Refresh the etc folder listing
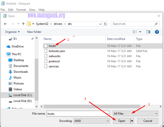 click(x=105, y=24)
